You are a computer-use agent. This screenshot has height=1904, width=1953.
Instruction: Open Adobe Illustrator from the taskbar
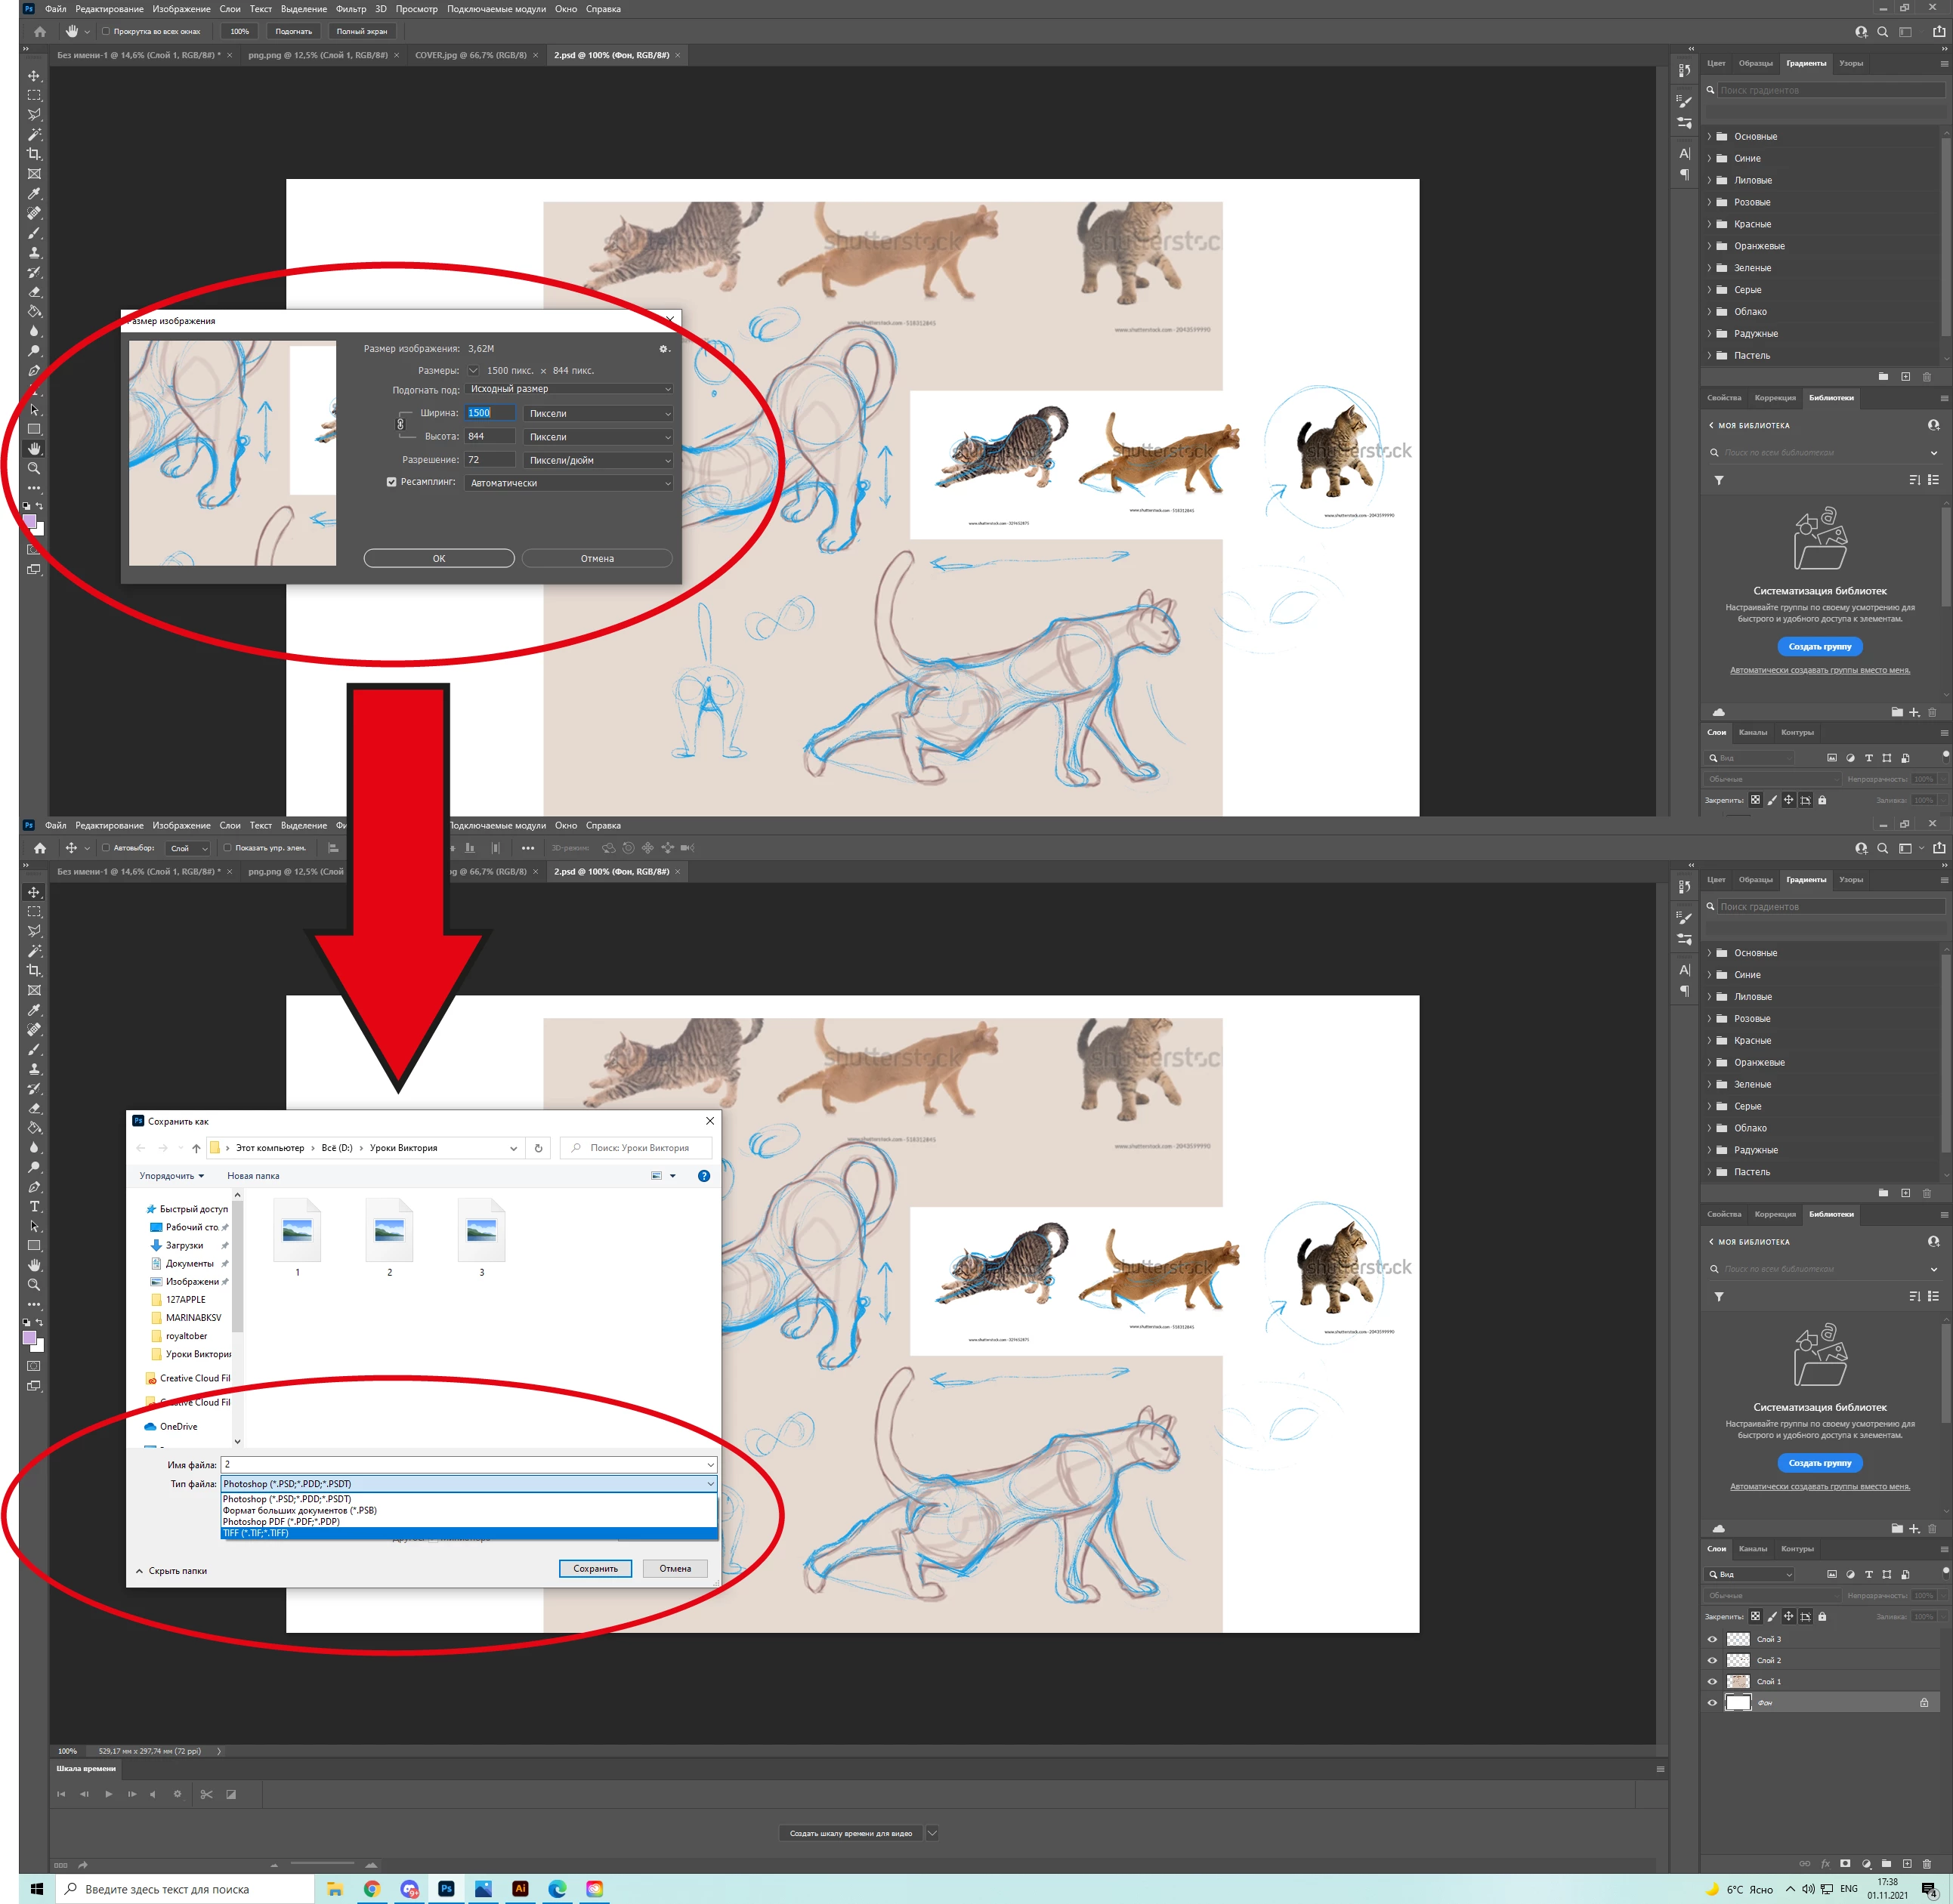(x=521, y=1889)
